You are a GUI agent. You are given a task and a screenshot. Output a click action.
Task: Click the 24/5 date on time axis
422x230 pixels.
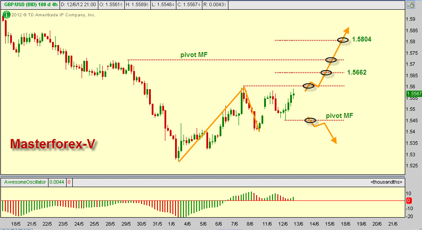click(79, 224)
